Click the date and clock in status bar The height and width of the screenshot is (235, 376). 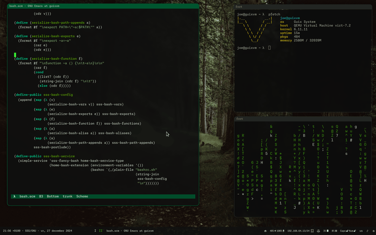tap(37, 231)
